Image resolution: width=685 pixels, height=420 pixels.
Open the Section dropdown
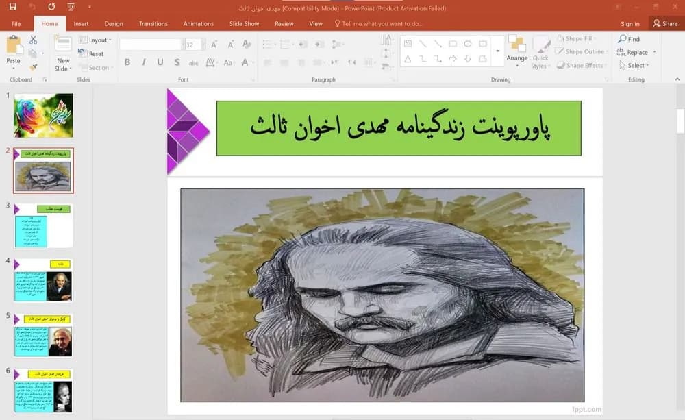96,67
